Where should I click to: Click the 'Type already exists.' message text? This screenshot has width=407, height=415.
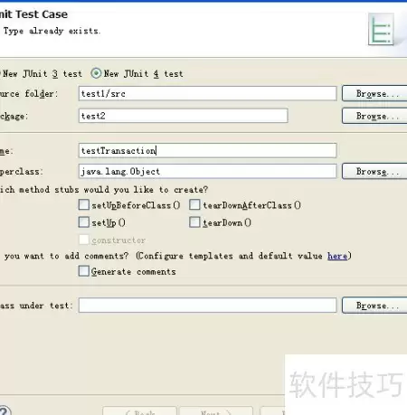(52, 31)
